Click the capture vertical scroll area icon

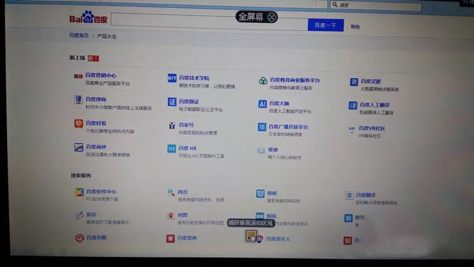click(251, 236)
